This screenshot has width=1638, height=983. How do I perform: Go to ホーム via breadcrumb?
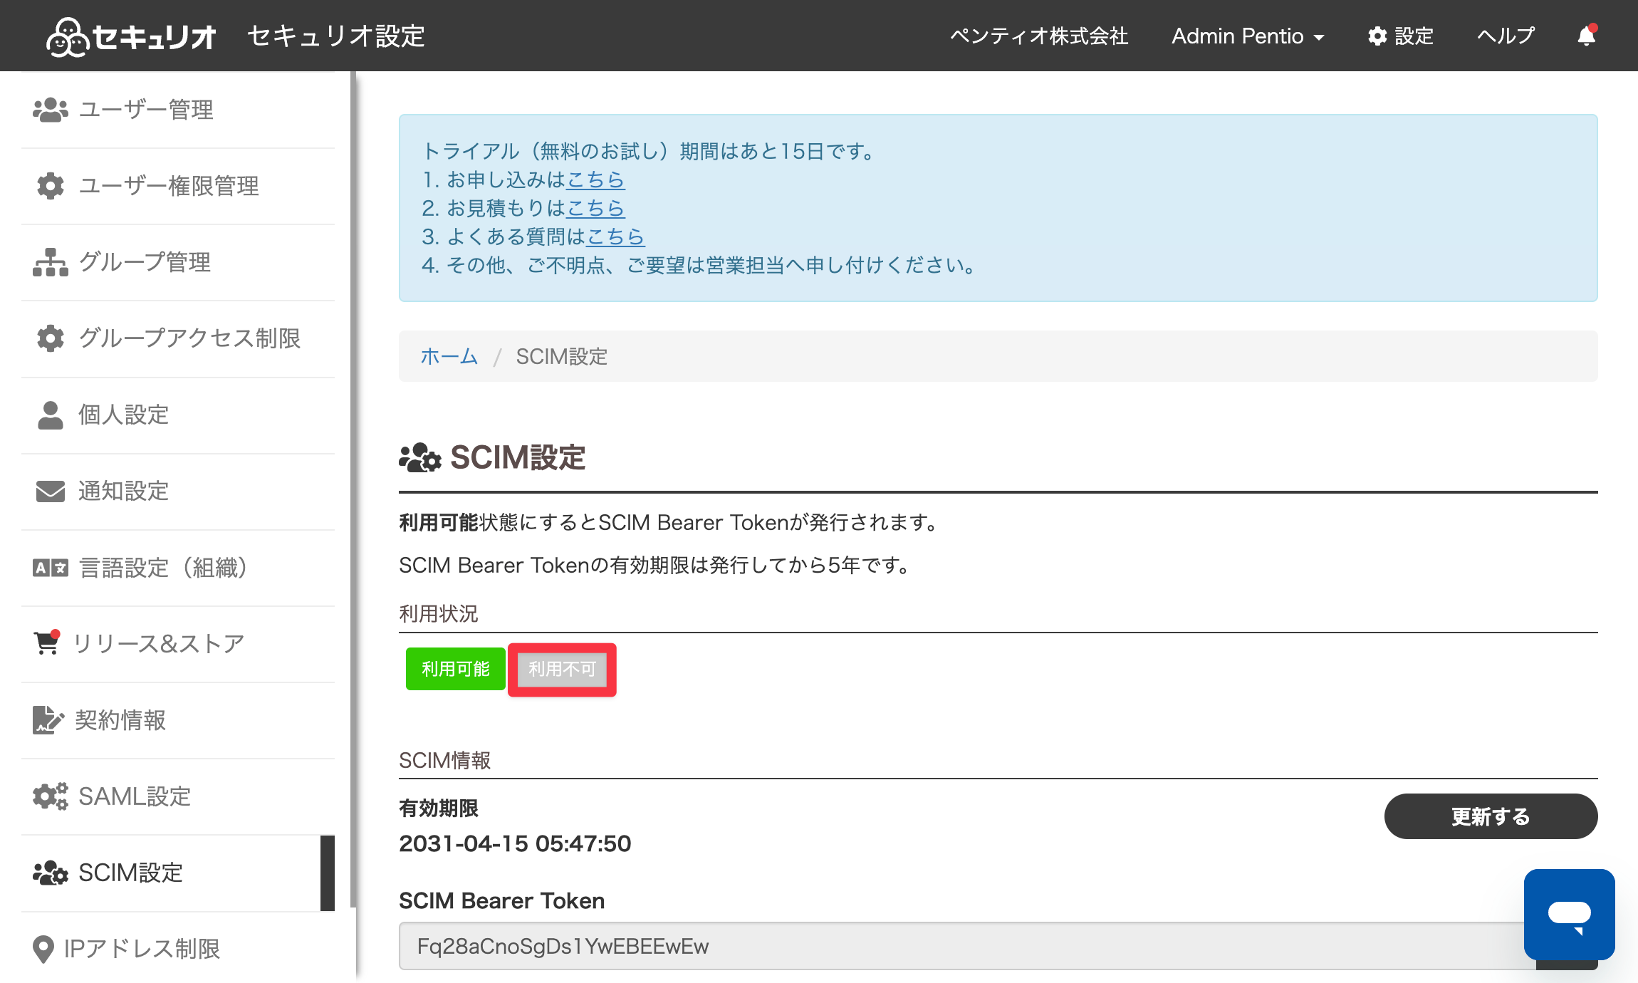pyautogui.click(x=449, y=356)
